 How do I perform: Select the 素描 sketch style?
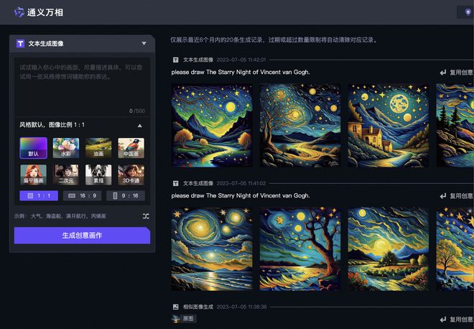pyautogui.click(x=98, y=175)
